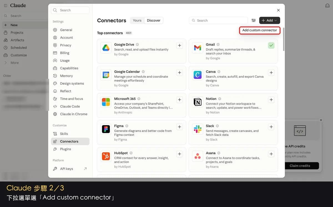Click the Time and focus icon
The width and height of the screenshot is (333, 207).
pyautogui.click(x=55, y=99)
